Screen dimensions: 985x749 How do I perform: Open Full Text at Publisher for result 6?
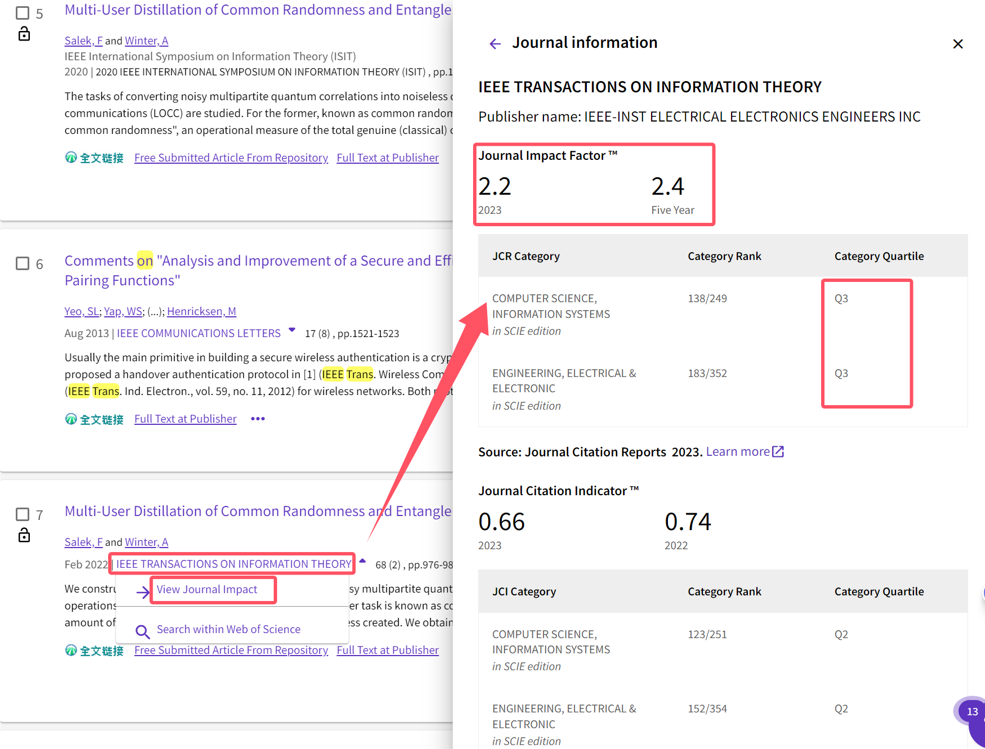point(185,419)
